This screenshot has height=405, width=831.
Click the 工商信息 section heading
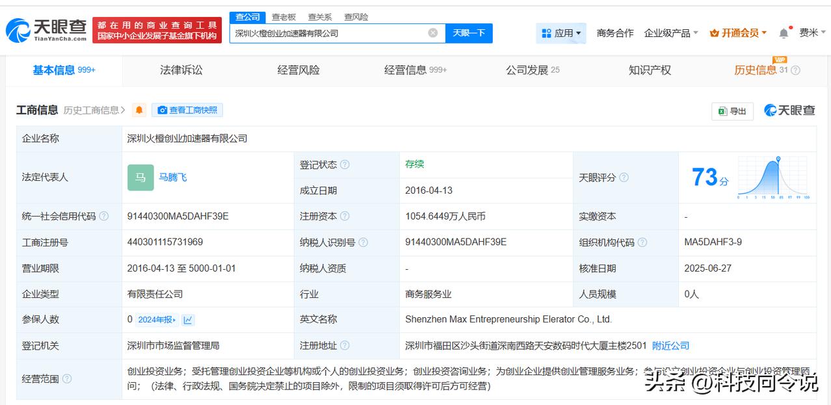coord(37,110)
